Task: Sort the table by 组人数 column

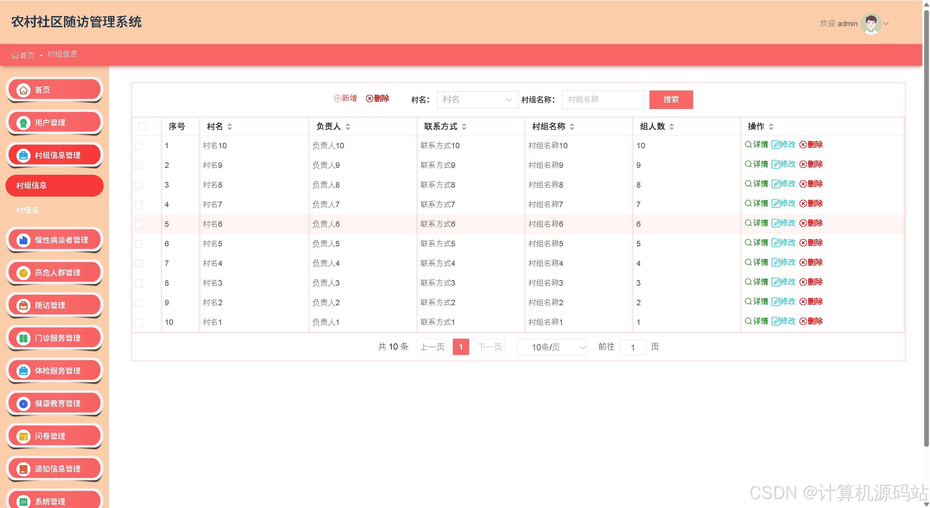Action: point(672,126)
